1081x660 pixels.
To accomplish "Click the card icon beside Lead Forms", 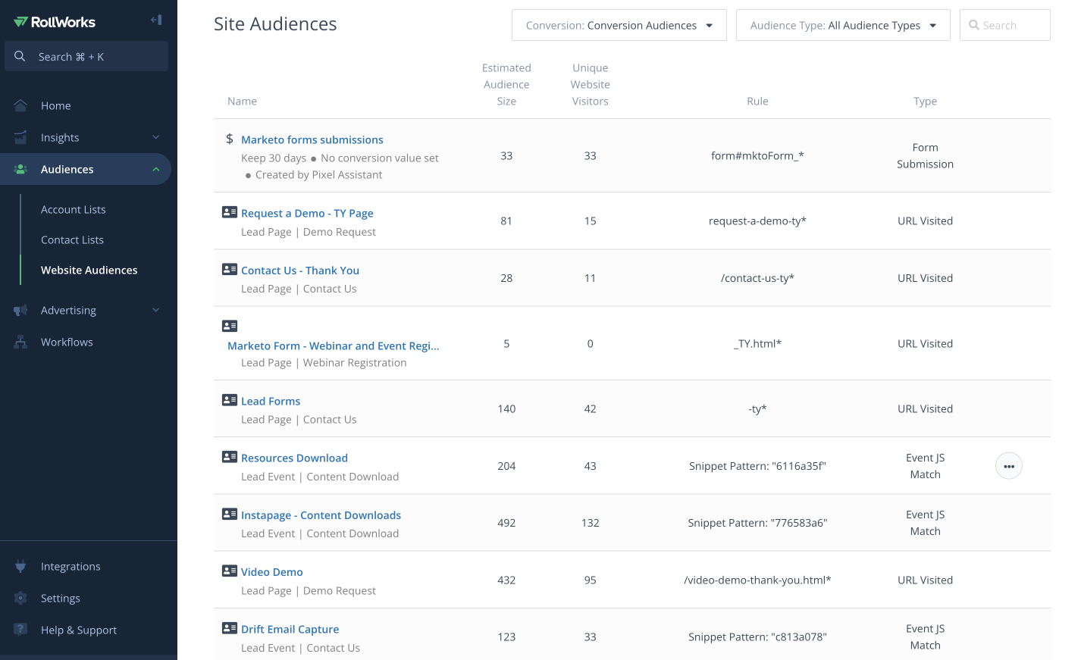I will (230, 399).
